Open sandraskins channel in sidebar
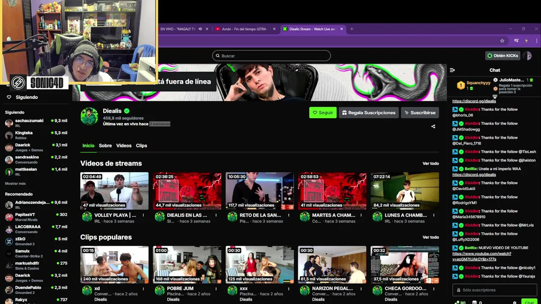This screenshot has width=541, height=304. click(36, 160)
